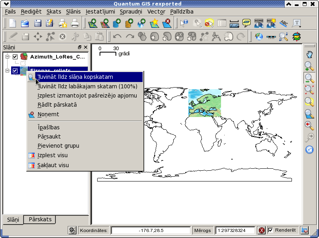319x238 pixels.
Task: Refresh the map with blue circular icon
Action: 309,150
